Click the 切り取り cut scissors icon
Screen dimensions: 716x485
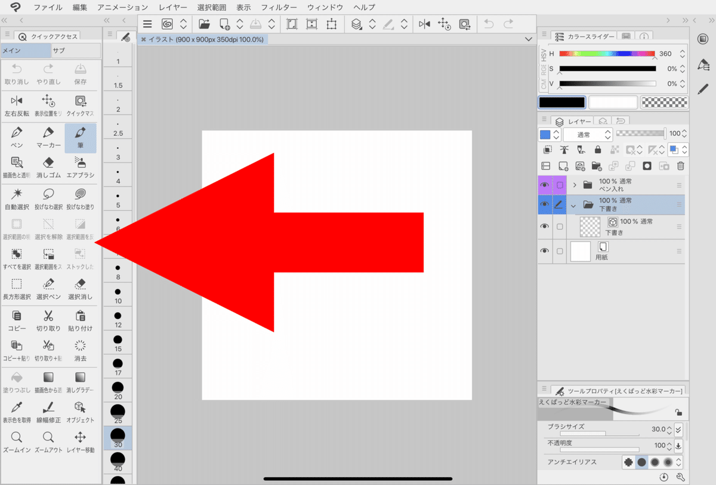click(x=48, y=321)
